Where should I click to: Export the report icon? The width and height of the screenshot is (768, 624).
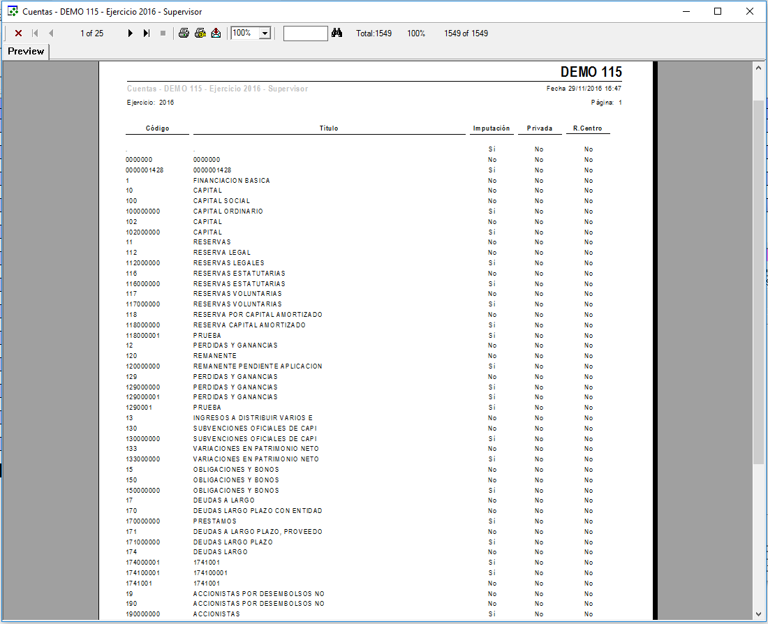[216, 34]
